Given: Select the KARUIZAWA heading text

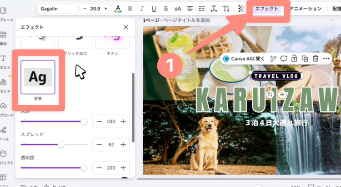Looking at the screenshot, I should pos(268,100).
